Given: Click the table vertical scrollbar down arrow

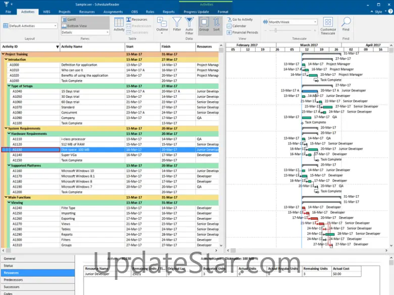Looking at the screenshot, I should click(221, 246).
